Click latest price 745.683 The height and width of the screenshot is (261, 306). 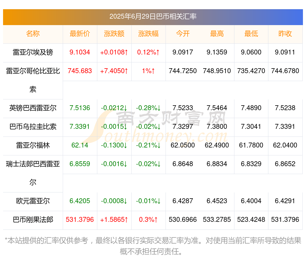point(80,71)
